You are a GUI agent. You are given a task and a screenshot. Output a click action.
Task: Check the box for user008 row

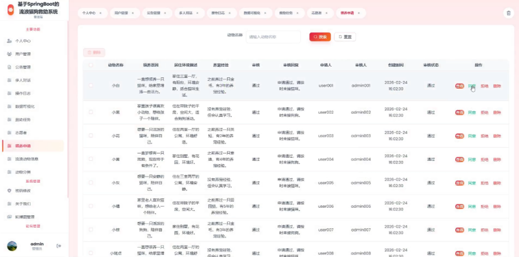91,253
